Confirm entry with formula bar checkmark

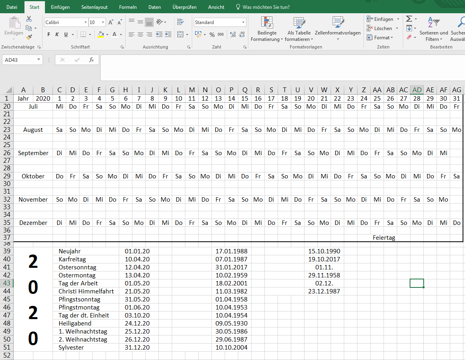coord(77,60)
